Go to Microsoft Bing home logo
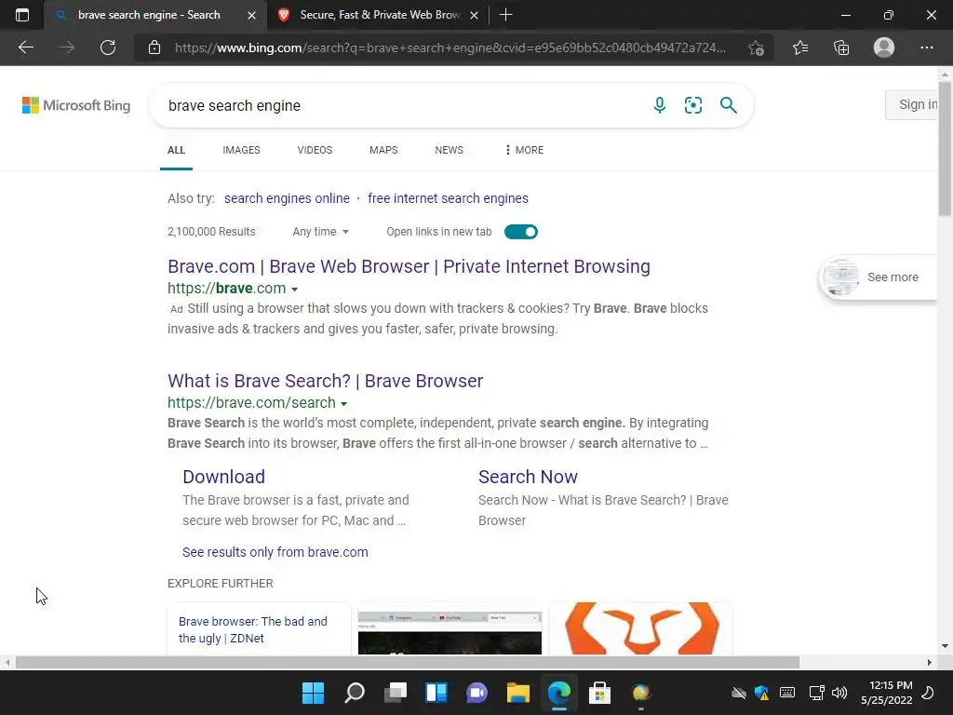The width and height of the screenshot is (953, 715). tap(76, 105)
